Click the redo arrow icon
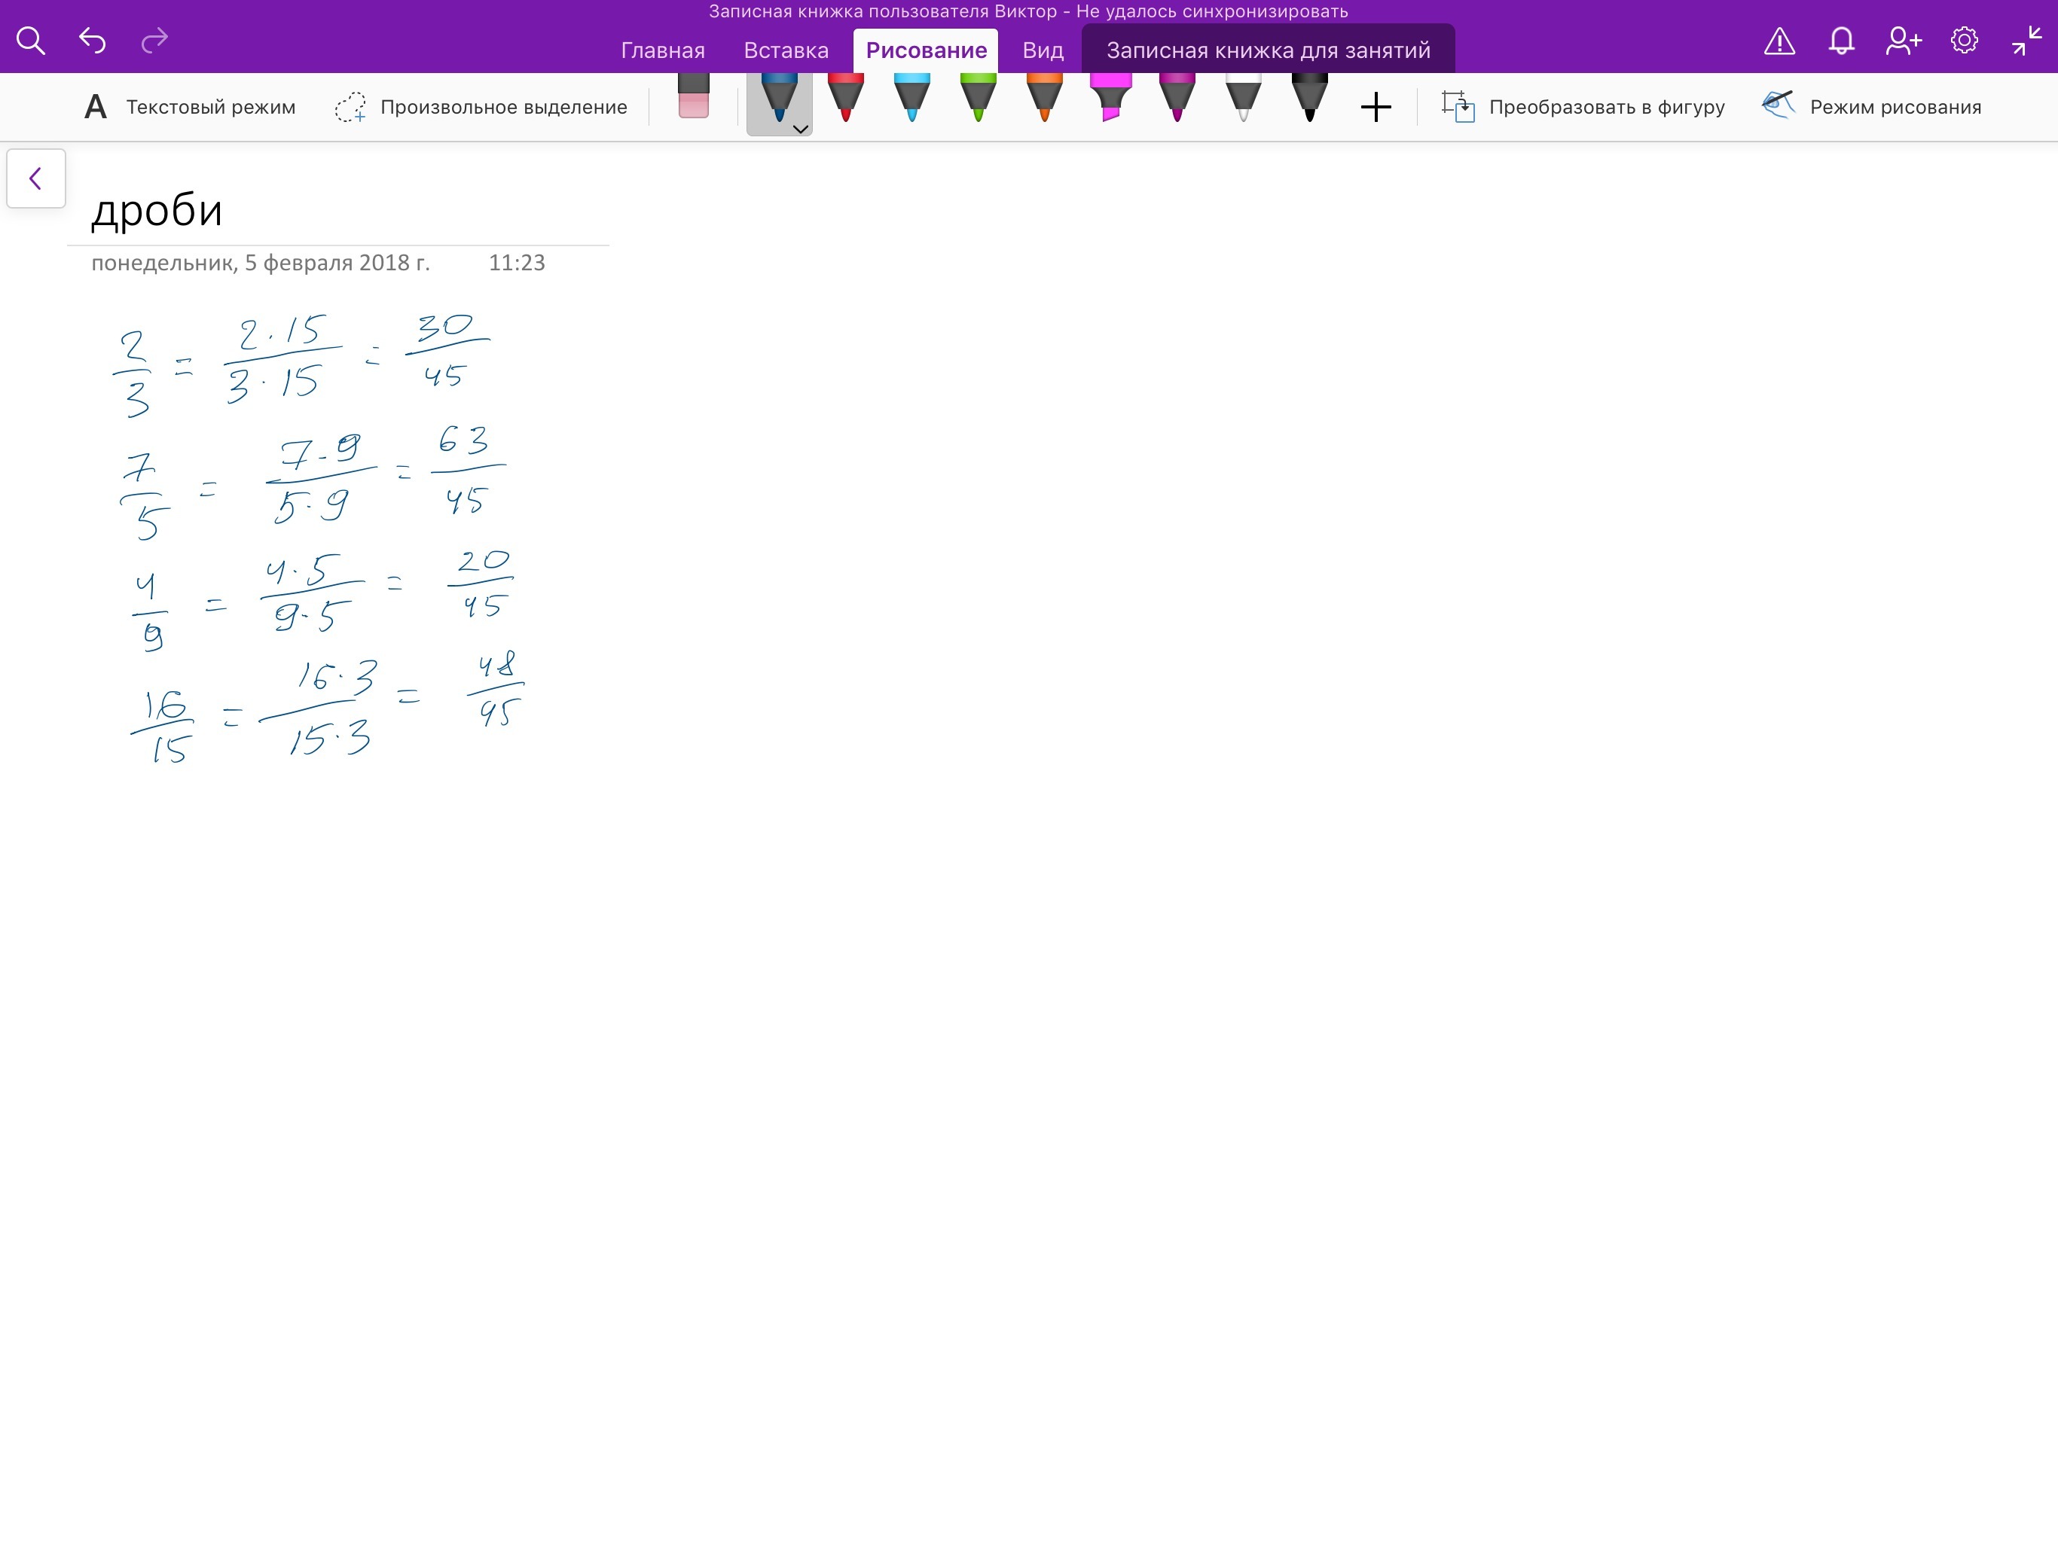This screenshot has width=2058, height=1542. (154, 41)
